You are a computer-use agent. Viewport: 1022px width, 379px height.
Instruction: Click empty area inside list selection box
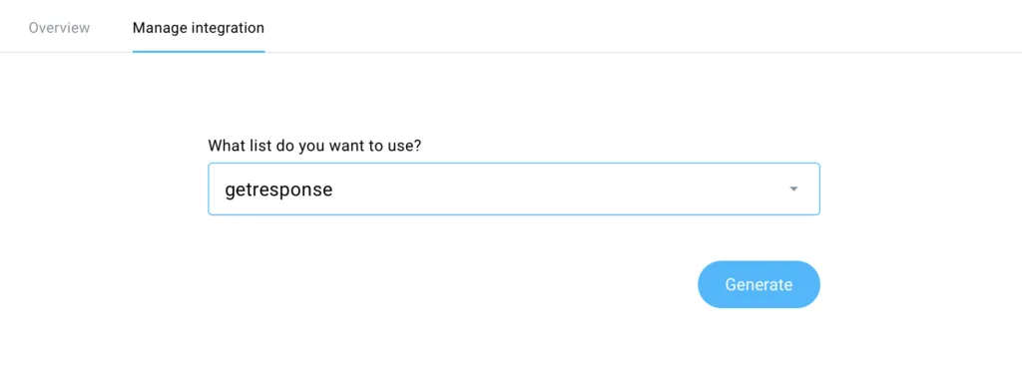pyautogui.click(x=554, y=189)
